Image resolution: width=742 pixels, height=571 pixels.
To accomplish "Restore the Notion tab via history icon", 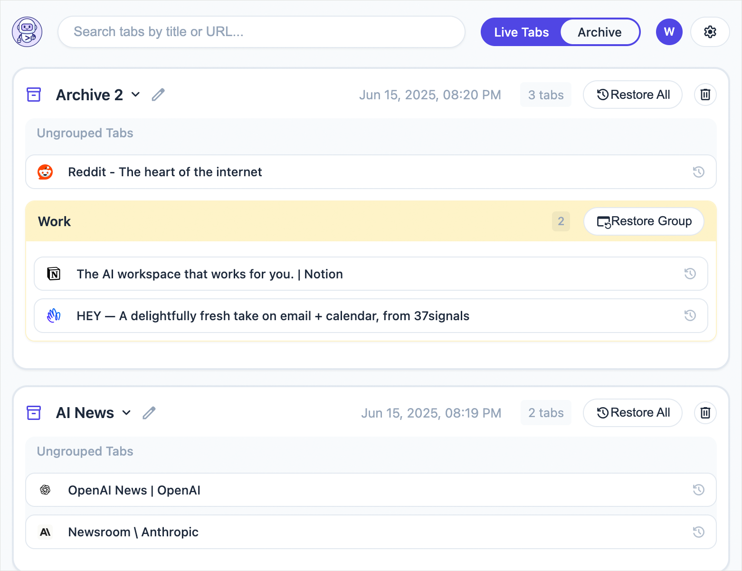I will pyautogui.click(x=690, y=274).
